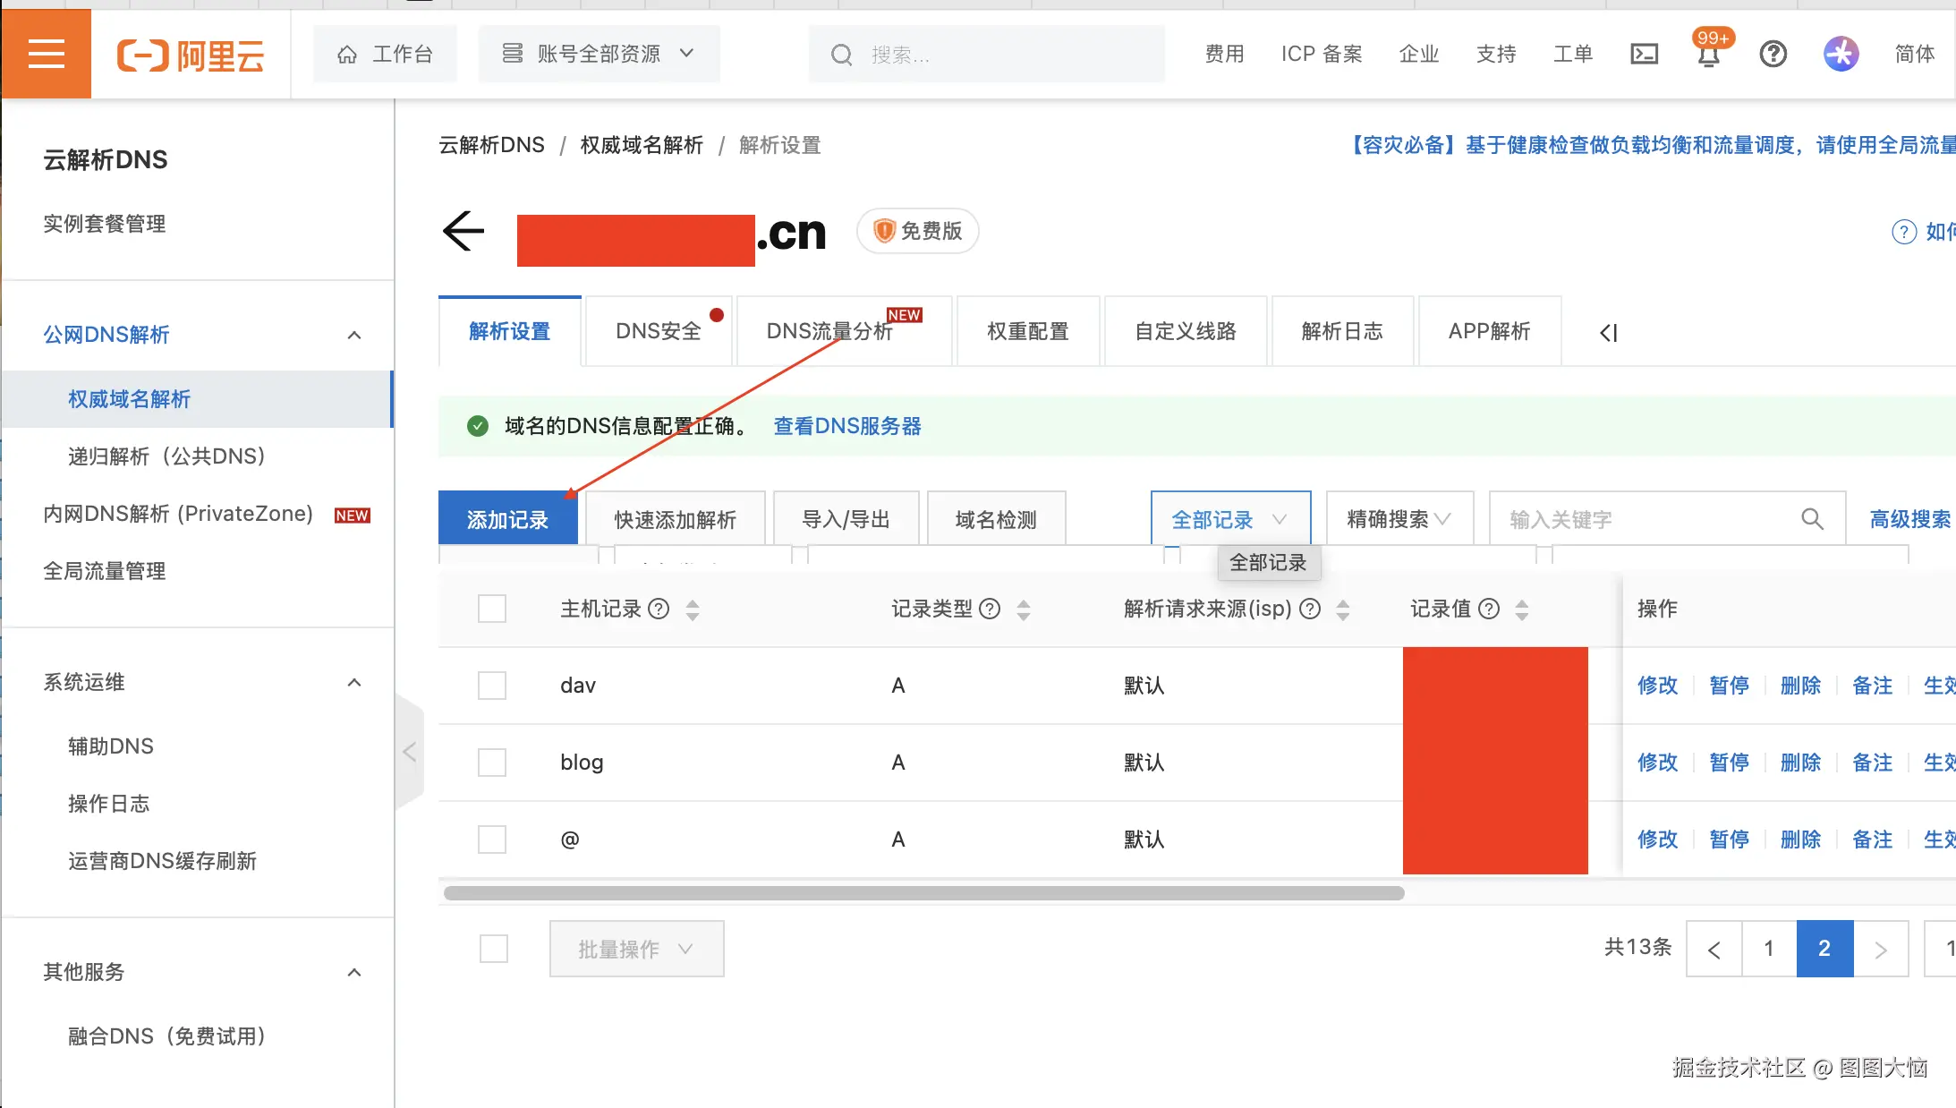Click the back arrow beside the domain name
The image size is (1956, 1108).
click(x=463, y=231)
